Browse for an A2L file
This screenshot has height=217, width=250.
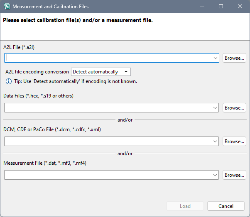pyautogui.click(x=234, y=58)
